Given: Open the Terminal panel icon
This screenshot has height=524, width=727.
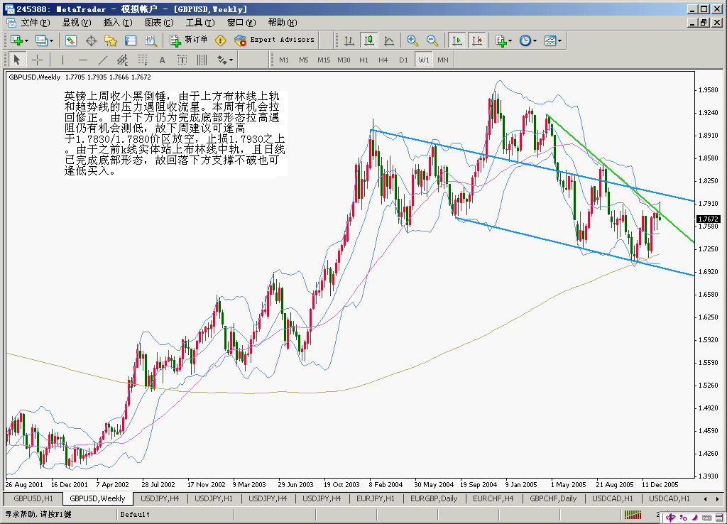Looking at the screenshot, I should (131, 40).
